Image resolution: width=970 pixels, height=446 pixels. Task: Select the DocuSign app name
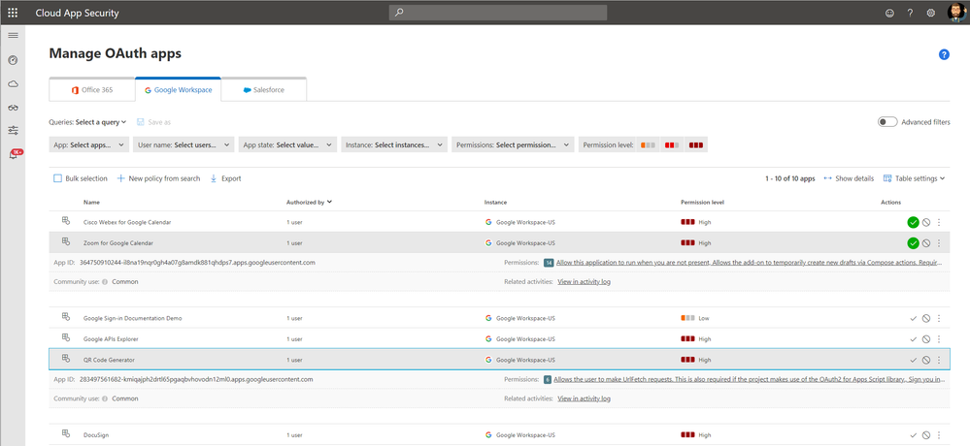click(x=96, y=435)
